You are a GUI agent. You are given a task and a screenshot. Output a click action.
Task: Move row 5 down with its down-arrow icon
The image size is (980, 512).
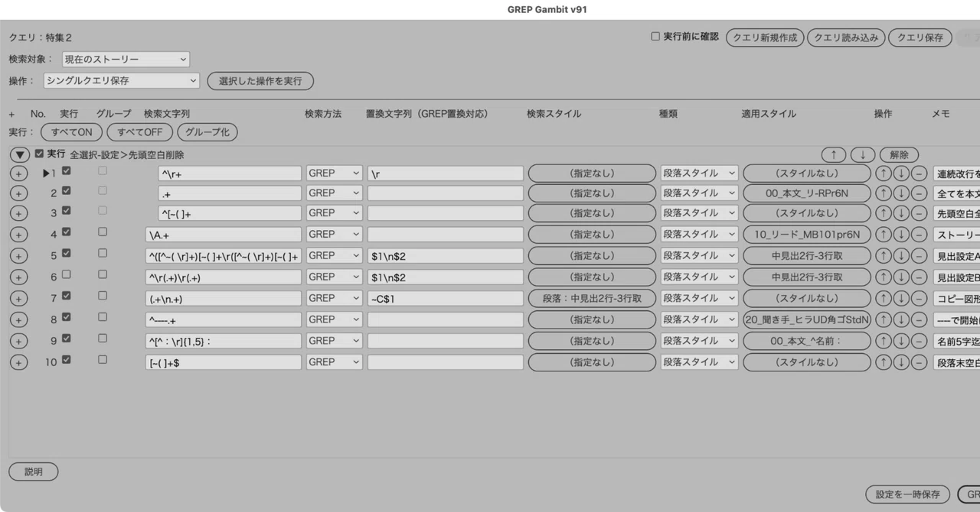pos(902,256)
